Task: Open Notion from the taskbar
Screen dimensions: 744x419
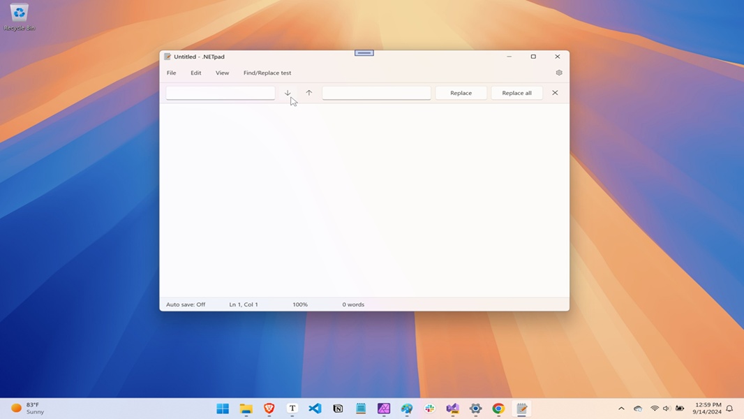Action: [x=338, y=409]
